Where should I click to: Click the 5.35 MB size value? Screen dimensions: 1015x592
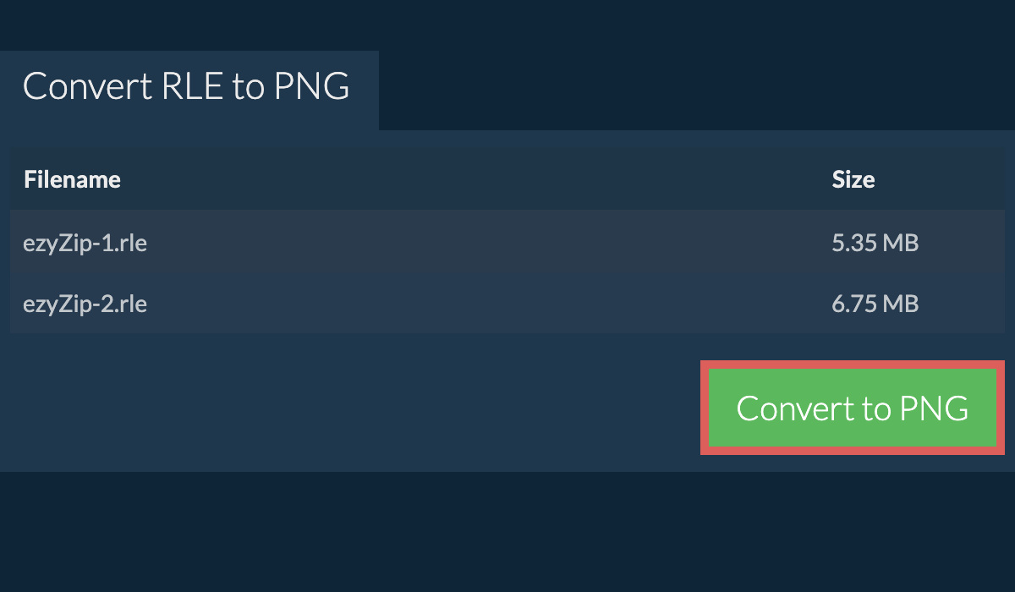(875, 243)
